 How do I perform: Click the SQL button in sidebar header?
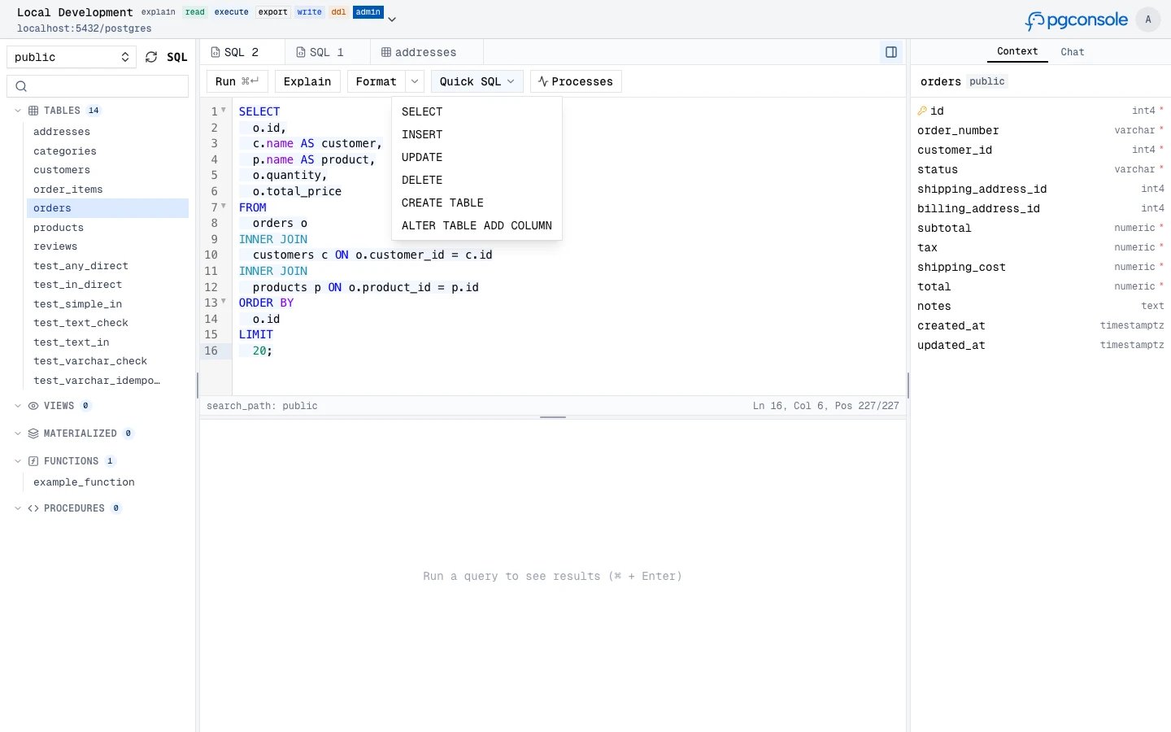click(177, 57)
